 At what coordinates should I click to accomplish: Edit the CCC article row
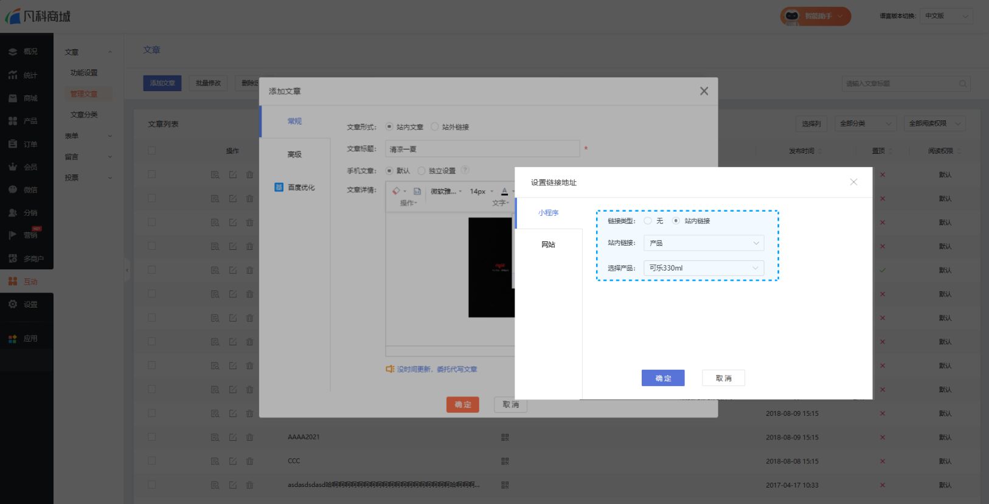(x=233, y=461)
